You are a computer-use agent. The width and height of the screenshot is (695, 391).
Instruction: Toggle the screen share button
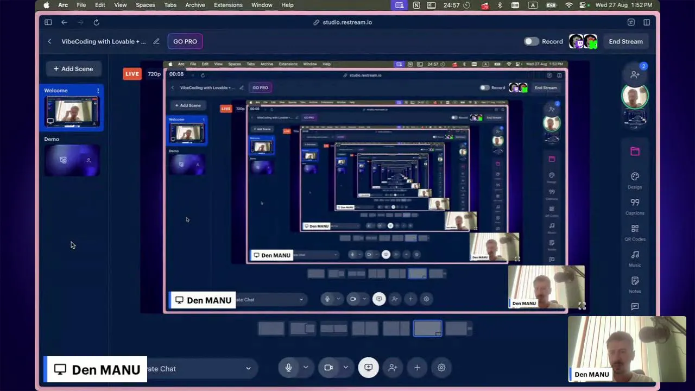point(368,368)
